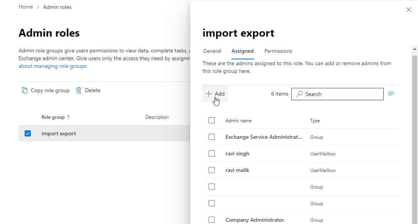
Task: Click the Add plus icon
Action: [x=208, y=94]
